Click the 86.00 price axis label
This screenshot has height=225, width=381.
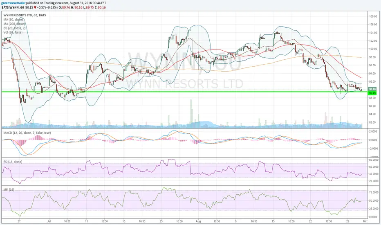pos(373,106)
